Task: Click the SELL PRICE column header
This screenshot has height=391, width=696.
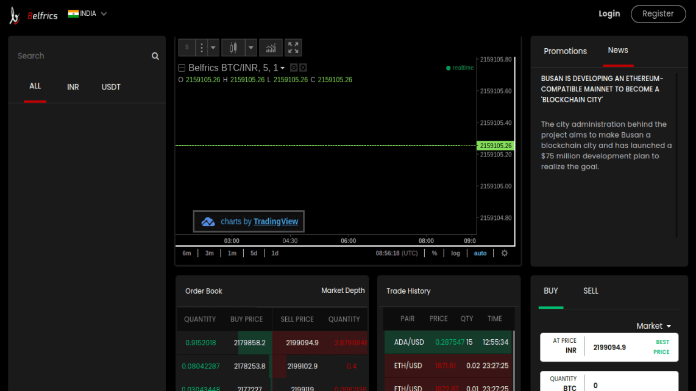Action: point(297,319)
